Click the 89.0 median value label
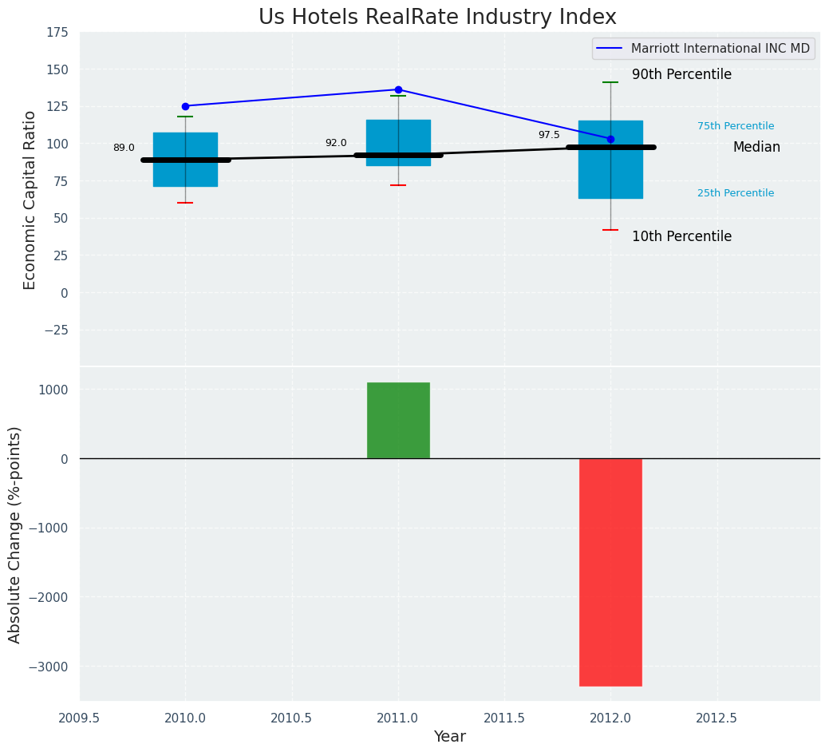829x752 pixels. click(124, 148)
